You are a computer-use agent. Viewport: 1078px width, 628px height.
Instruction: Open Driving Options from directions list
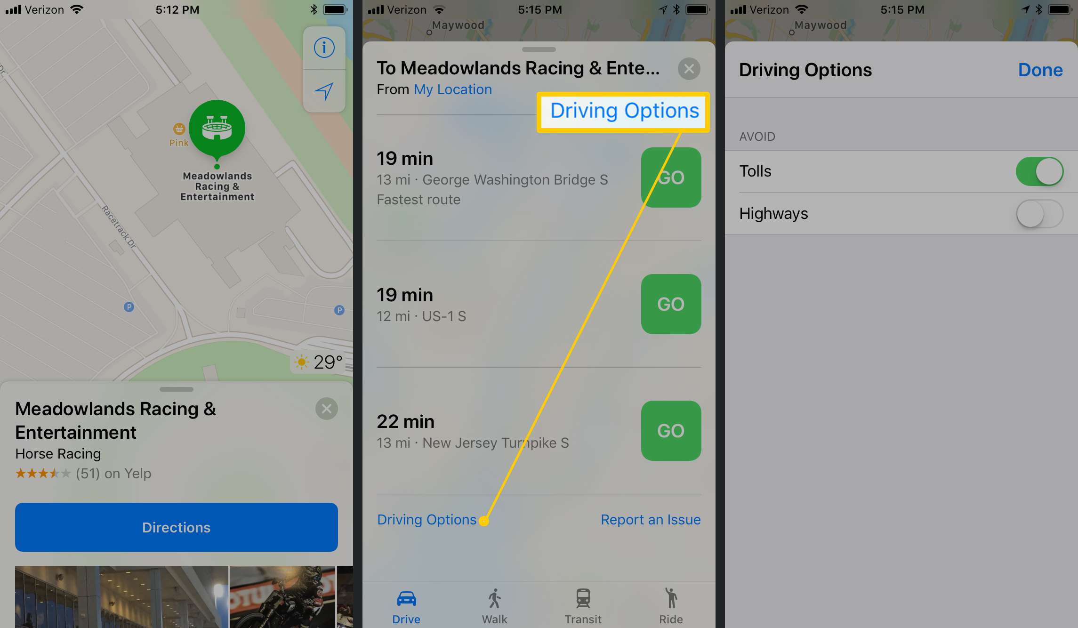pyautogui.click(x=426, y=520)
